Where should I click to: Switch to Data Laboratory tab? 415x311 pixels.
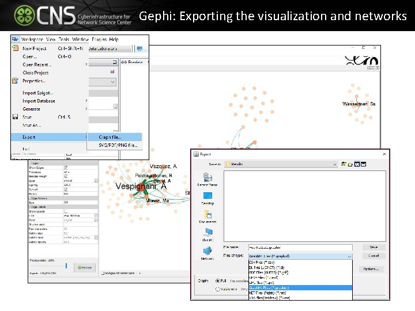pos(110,48)
